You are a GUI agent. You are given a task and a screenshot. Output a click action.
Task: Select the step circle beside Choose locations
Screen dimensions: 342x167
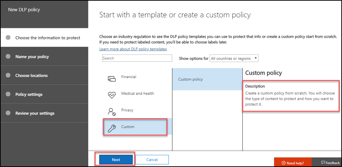coord(8,75)
